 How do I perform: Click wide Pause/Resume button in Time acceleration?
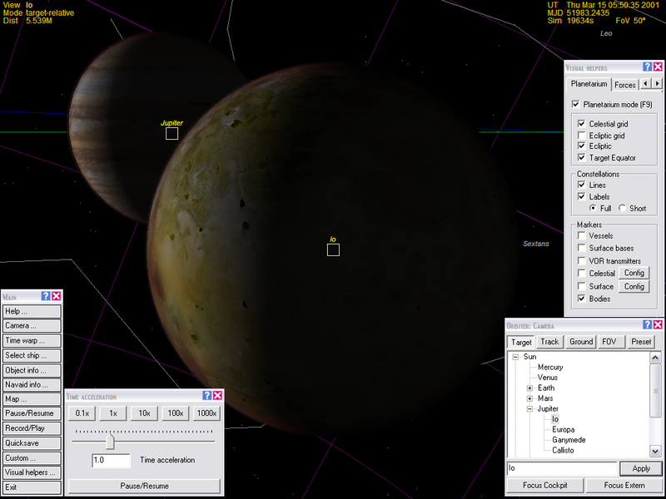click(144, 486)
